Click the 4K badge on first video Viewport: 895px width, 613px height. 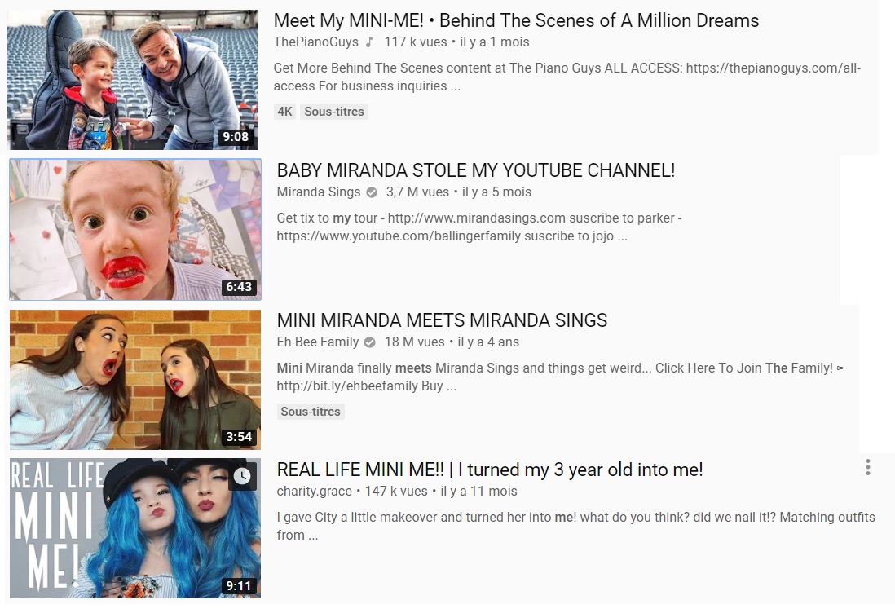(x=284, y=112)
